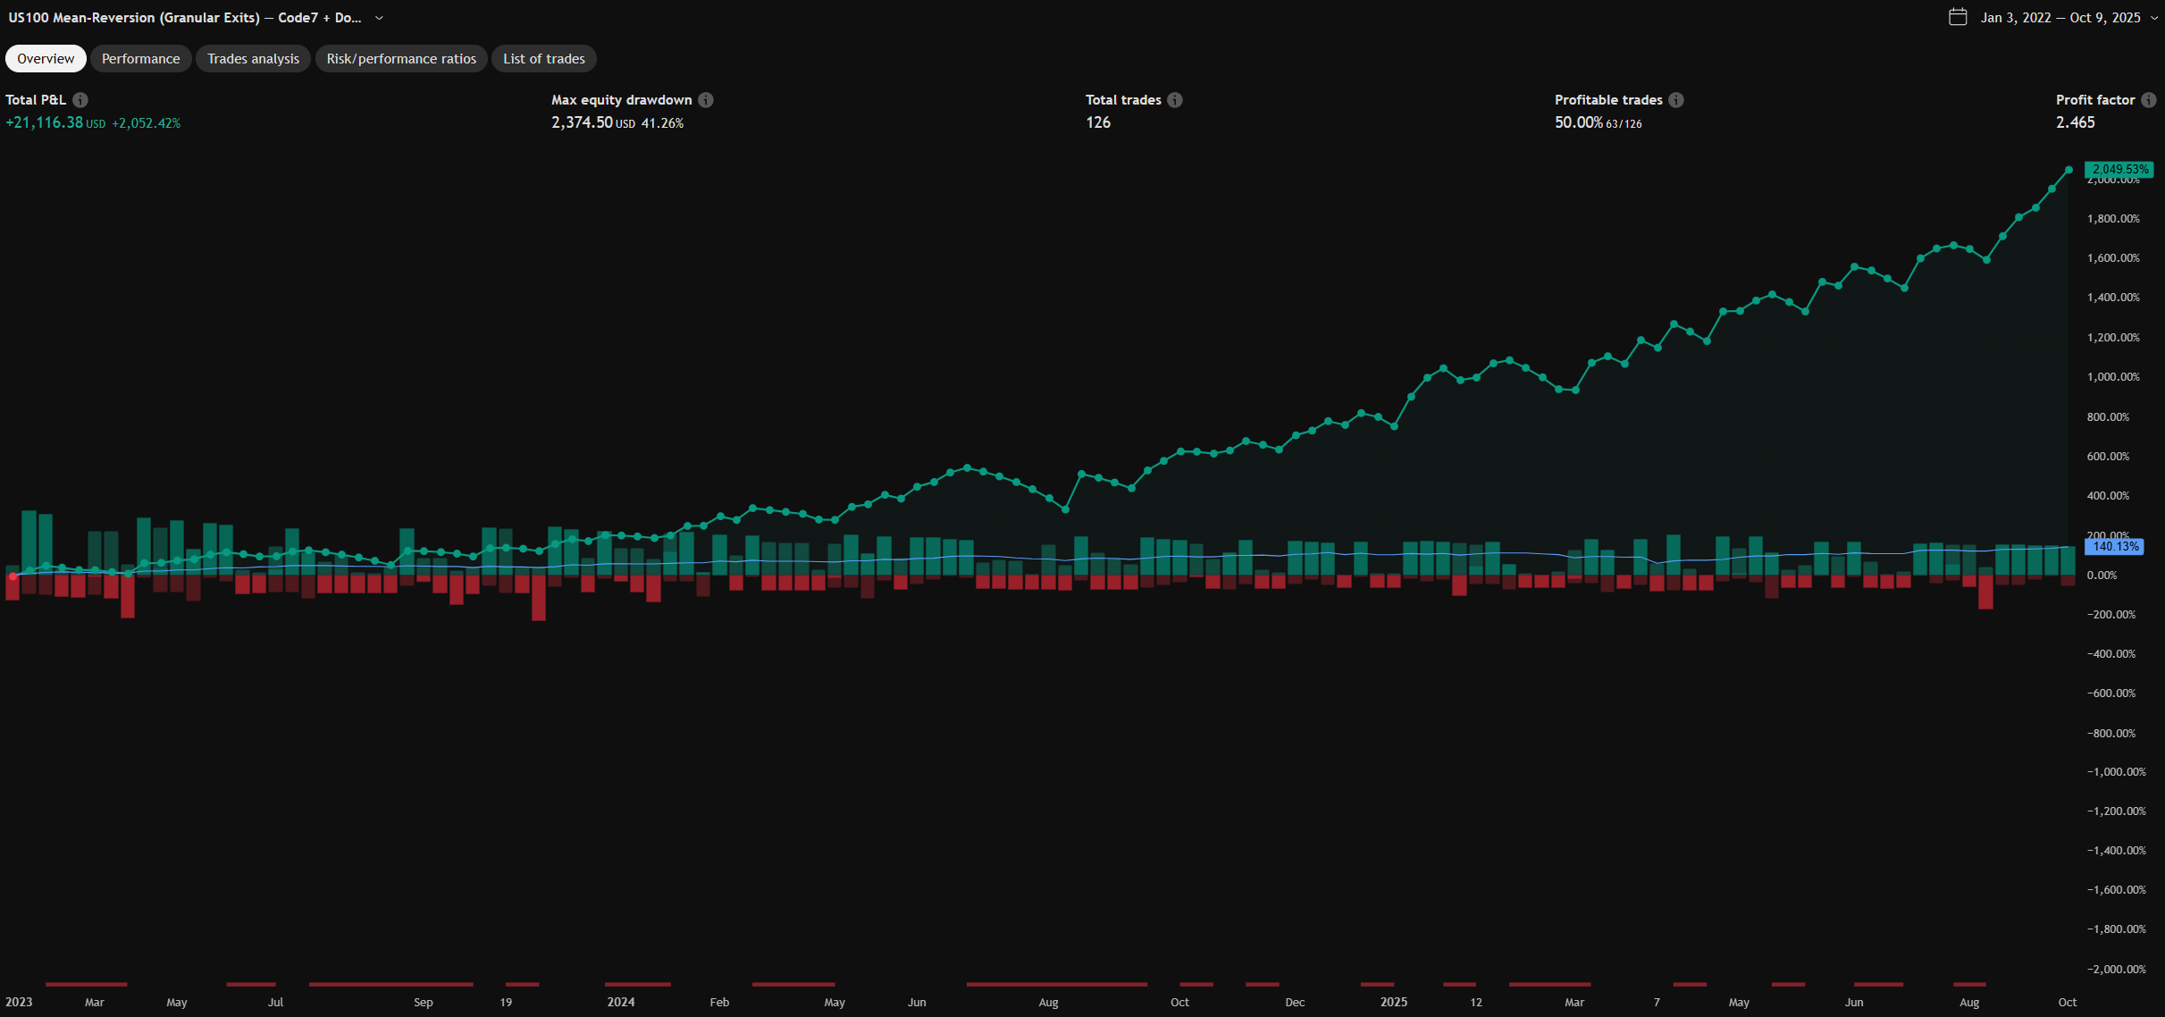Image resolution: width=2165 pixels, height=1017 pixels.
Task: Switch to the Overview tab
Action: [x=46, y=59]
